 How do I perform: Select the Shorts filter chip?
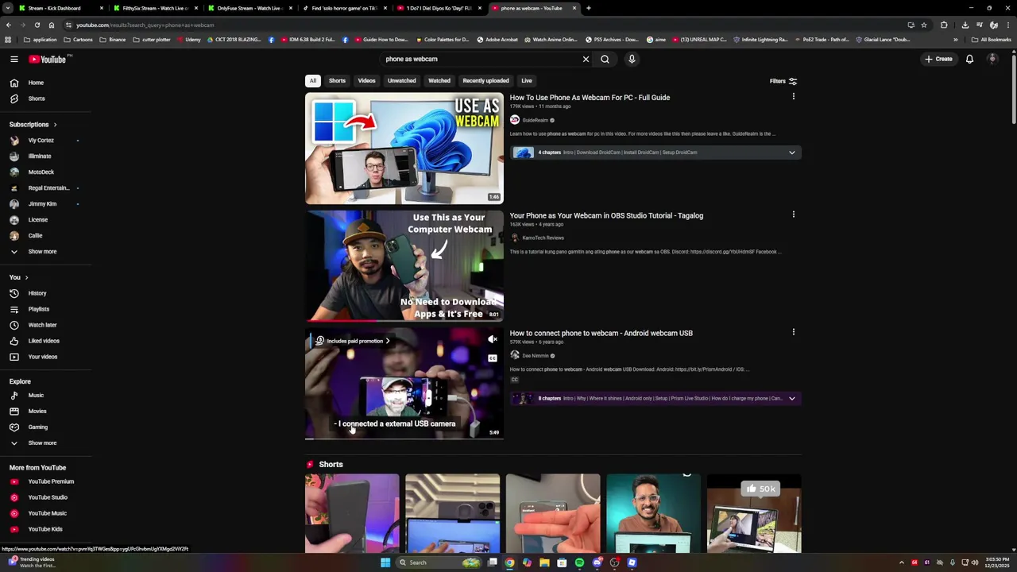337,80
